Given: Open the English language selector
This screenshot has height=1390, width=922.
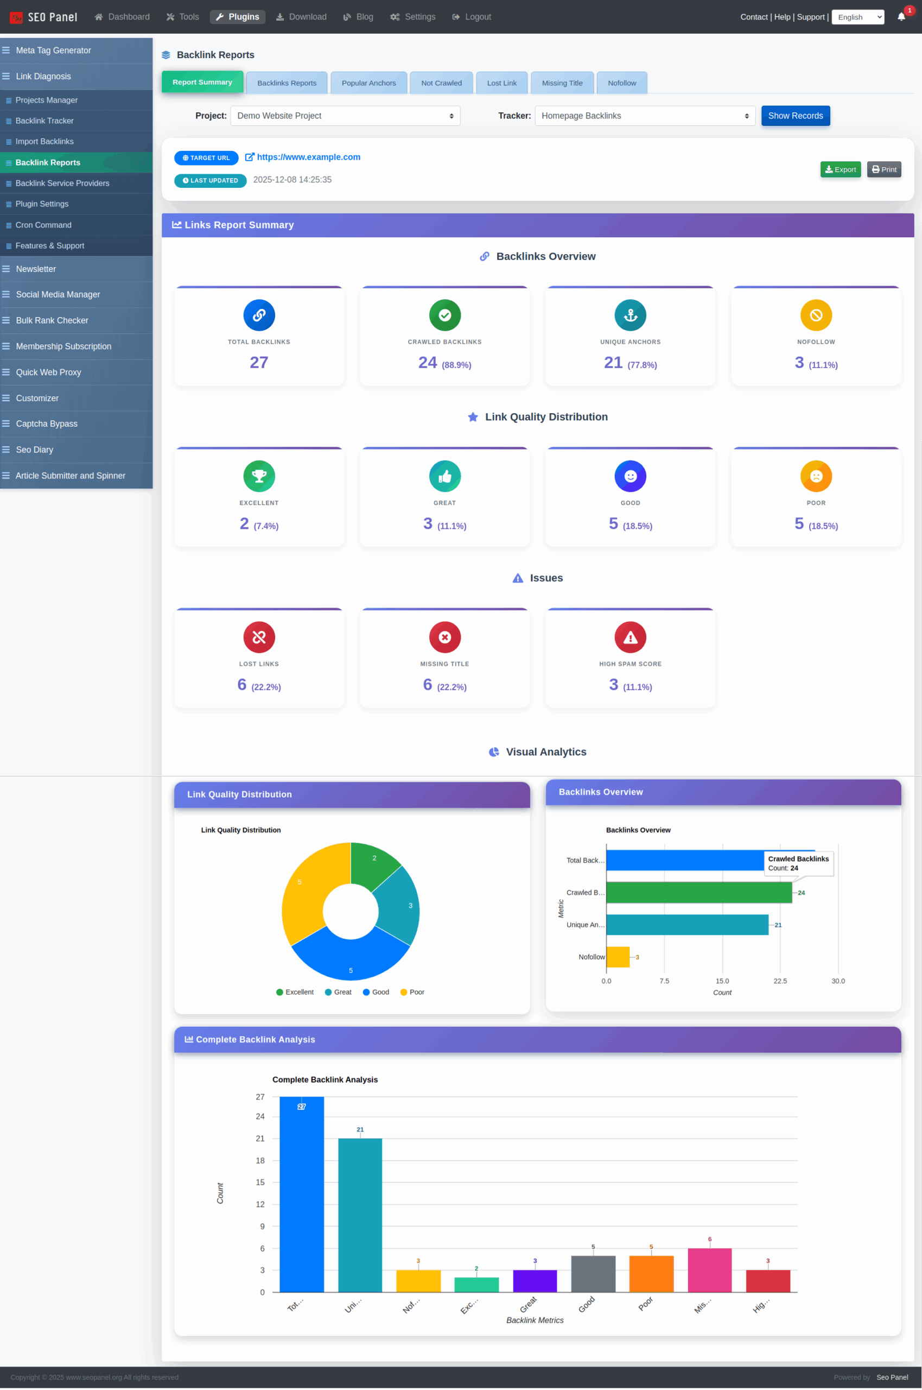Looking at the screenshot, I should tap(858, 17).
